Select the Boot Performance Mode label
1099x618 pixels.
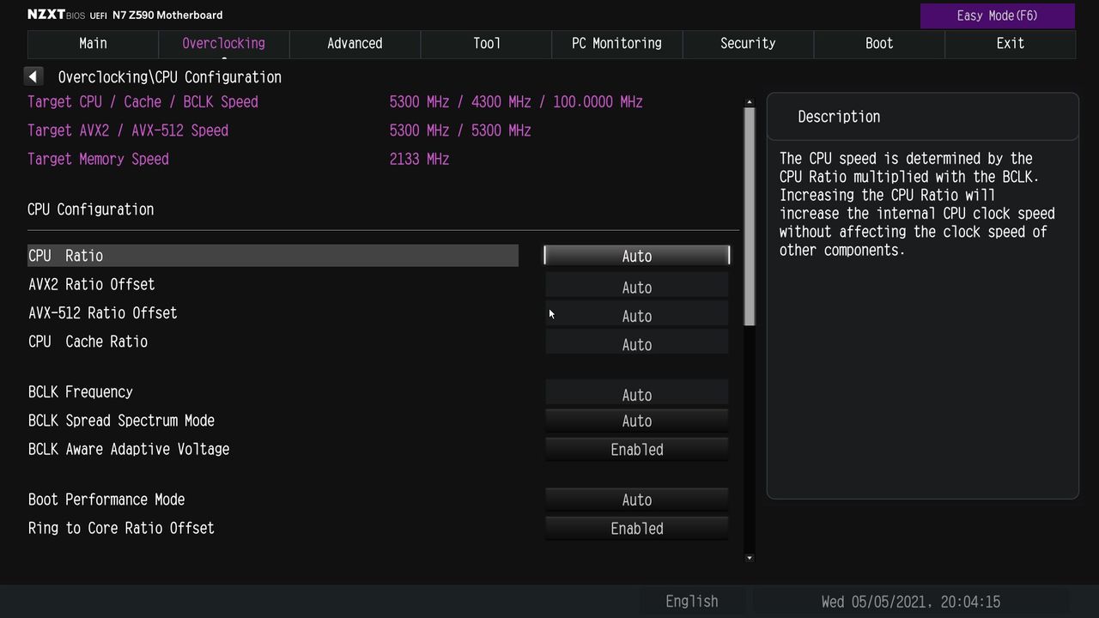[x=106, y=500]
